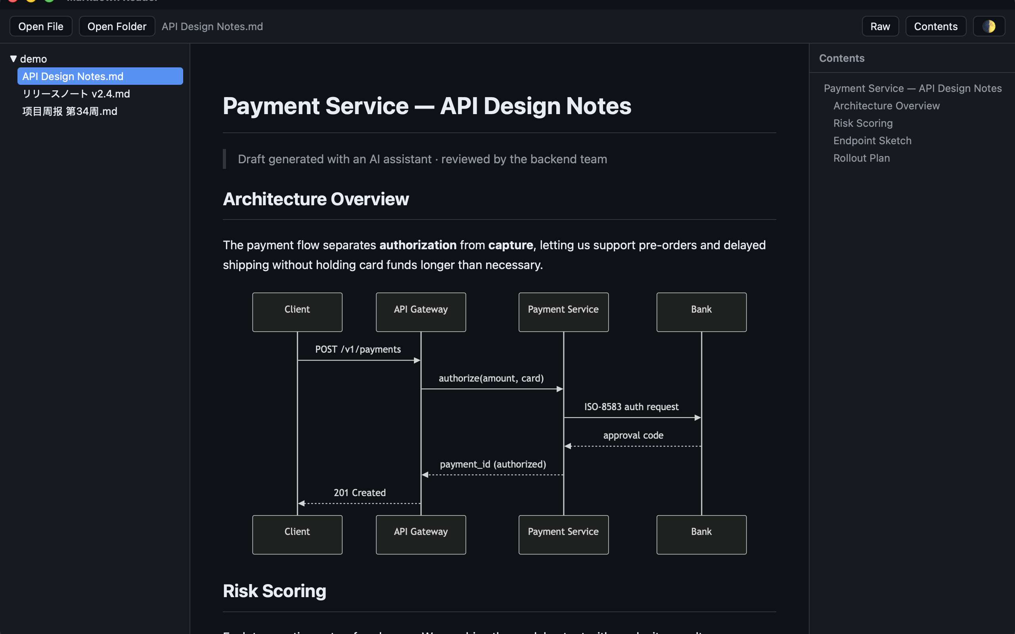Click the POST /v1/payments message label

tap(358, 349)
